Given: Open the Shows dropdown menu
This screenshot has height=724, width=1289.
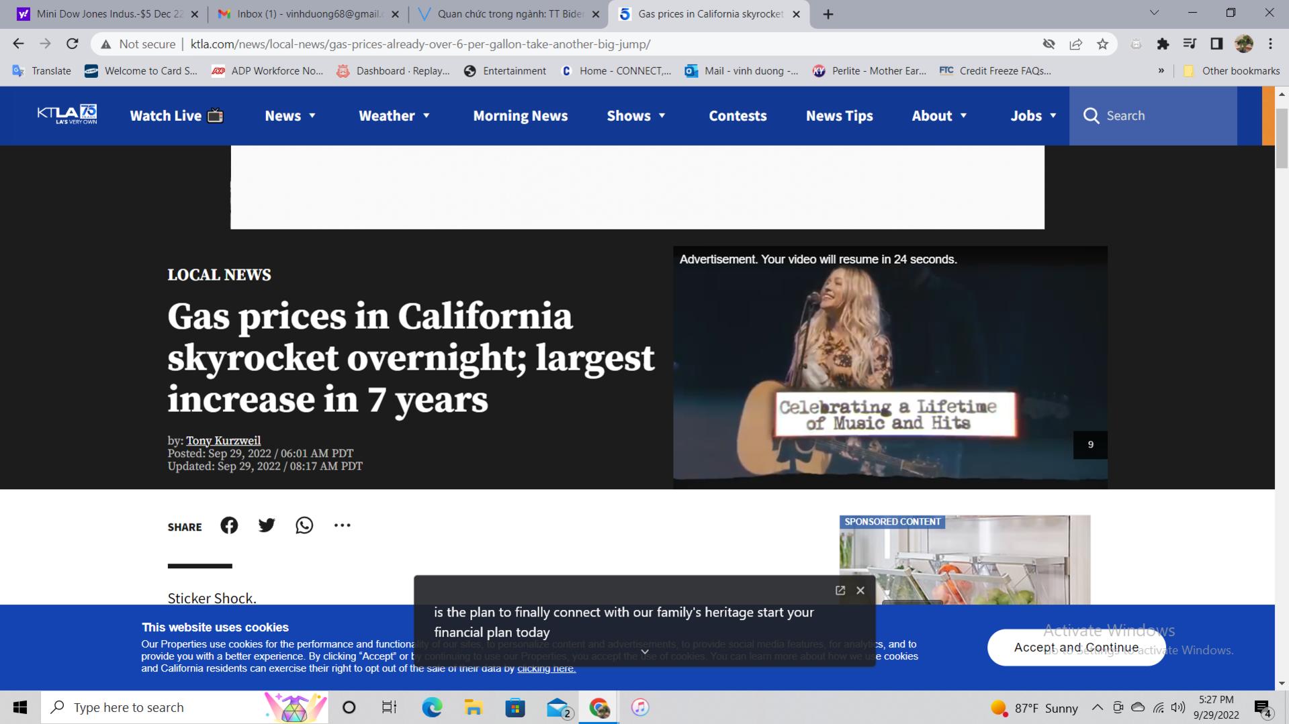Looking at the screenshot, I should [x=636, y=115].
